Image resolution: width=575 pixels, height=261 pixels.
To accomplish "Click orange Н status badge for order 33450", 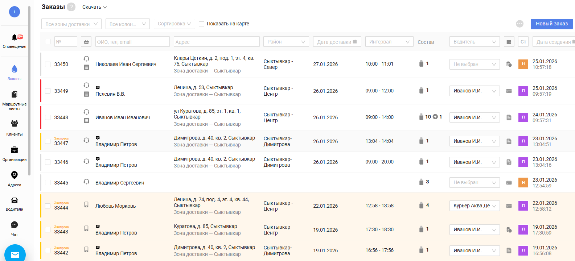I will pyautogui.click(x=523, y=64).
